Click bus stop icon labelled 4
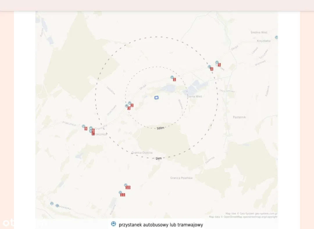This screenshot has width=314, height=229. point(209,67)
